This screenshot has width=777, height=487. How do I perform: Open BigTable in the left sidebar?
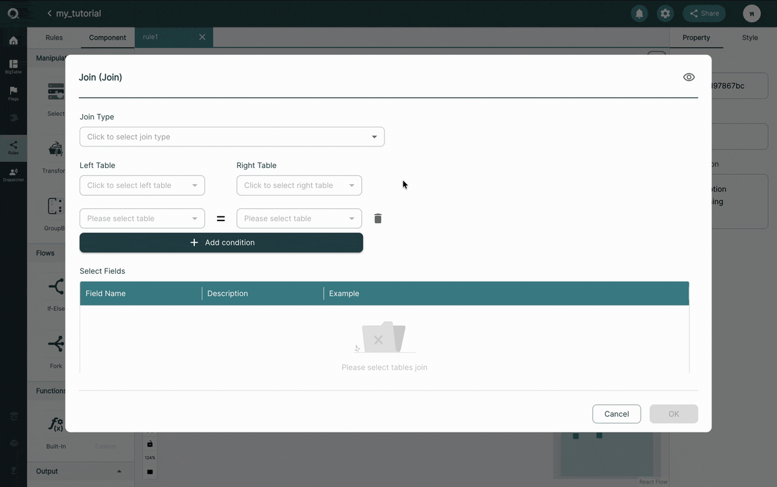click(x=13, y=66)
